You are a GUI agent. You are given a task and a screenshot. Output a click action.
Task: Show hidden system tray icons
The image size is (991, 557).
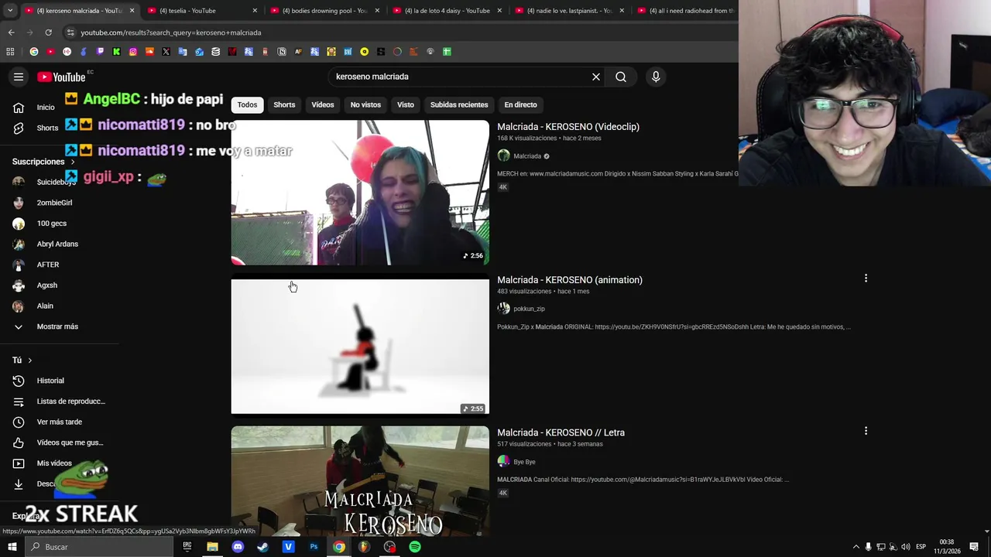click(856, 547)
